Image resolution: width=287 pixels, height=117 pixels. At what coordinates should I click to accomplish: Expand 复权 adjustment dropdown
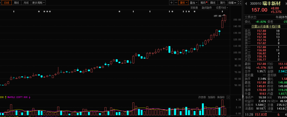tap(183, 3)
